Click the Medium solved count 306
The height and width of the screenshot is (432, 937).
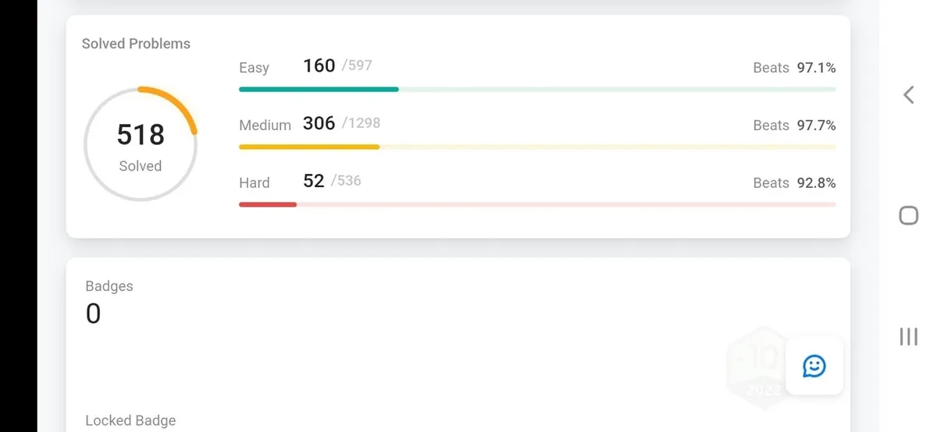coord(319,123)
